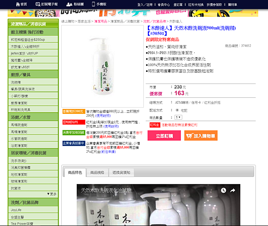Play the 天然木酢洗碗液 video
Screen dimensions: 268x226
point(159,205)
